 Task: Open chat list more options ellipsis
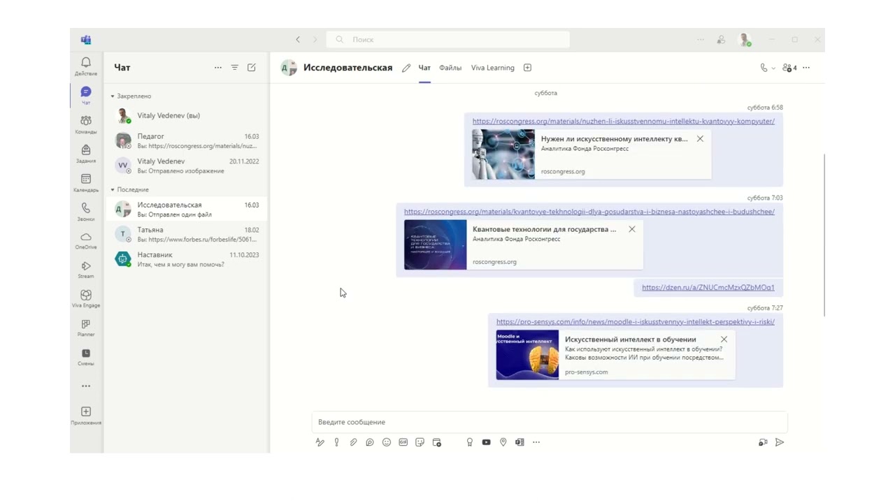(218, 68)
